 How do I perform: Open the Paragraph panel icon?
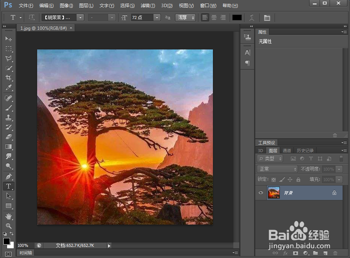(x=247, y=63)
